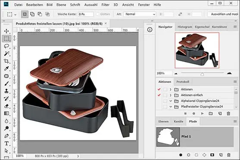Delete action trash icon
This screenshot has height=160, width=240.
pyautogui.click(x=228, y=113)
